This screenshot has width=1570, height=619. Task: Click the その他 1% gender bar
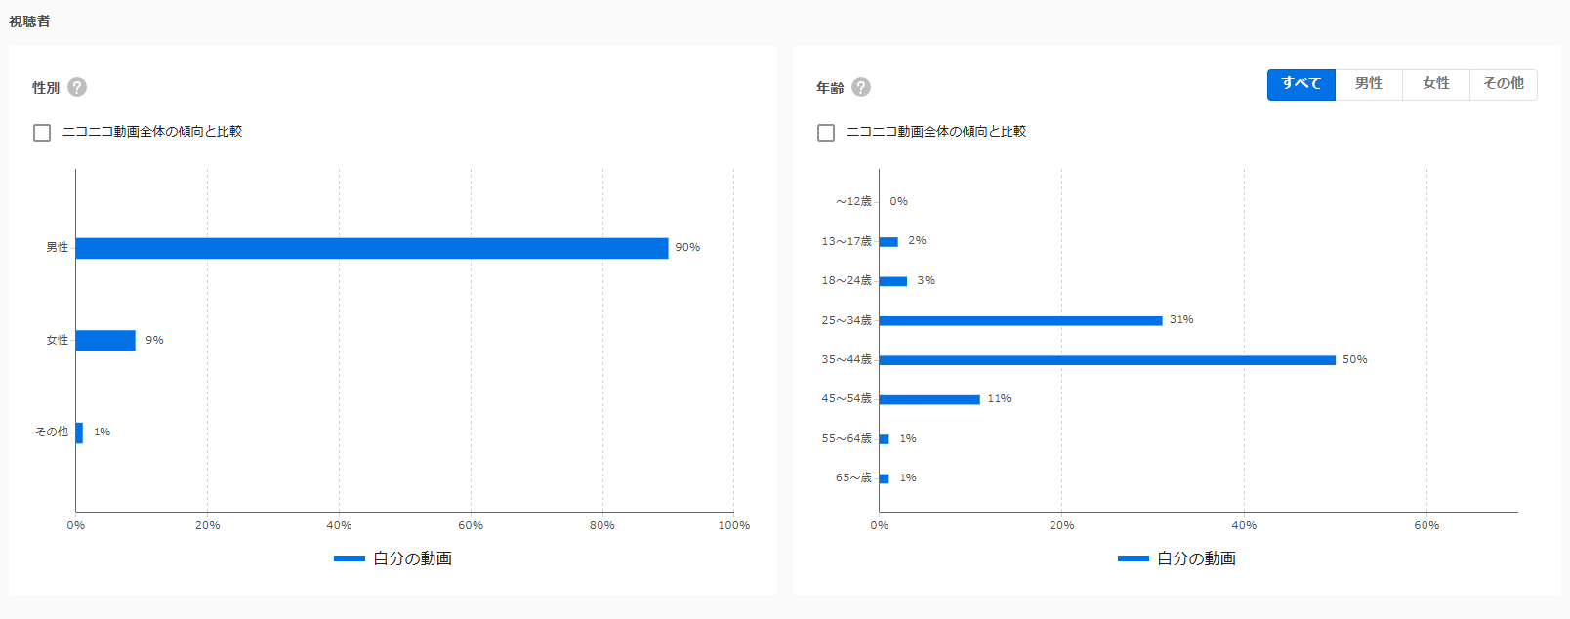tap(79, 433)
